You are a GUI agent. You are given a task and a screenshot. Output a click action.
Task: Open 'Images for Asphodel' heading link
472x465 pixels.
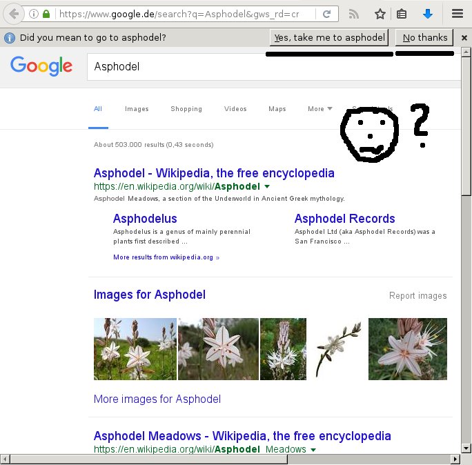150,295
